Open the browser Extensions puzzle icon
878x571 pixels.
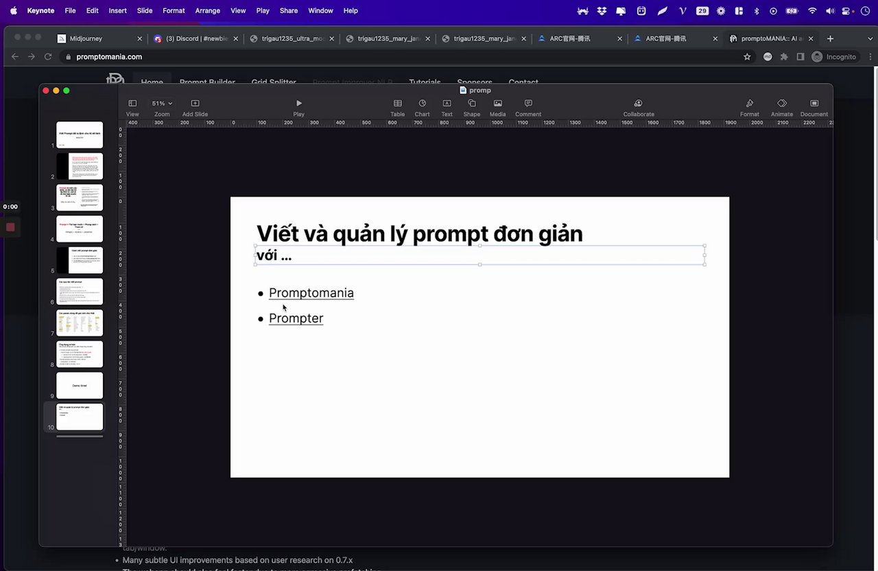tap(785, 57)
